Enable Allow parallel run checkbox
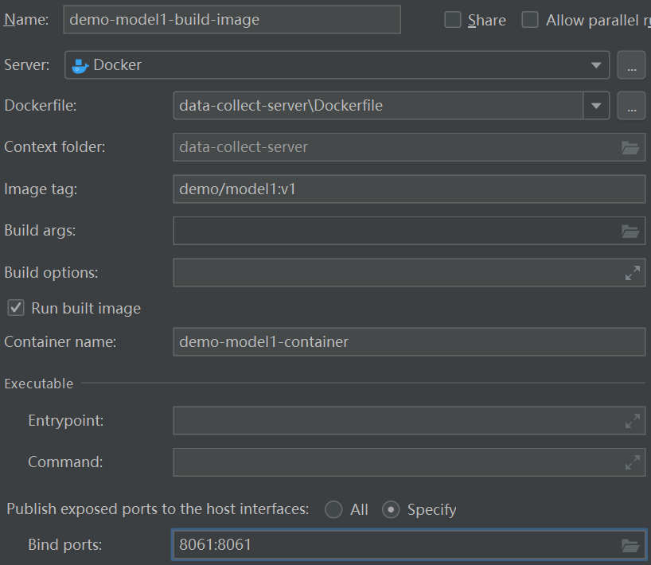 coord(530,20)
